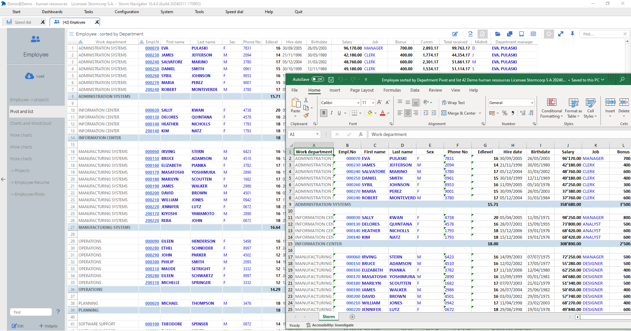Toggle Underline formatting in Excel
Image resolution: width=631 pixels, height=331 pixels.
(x=339, y=113)
